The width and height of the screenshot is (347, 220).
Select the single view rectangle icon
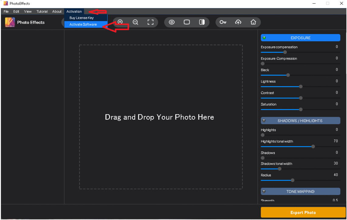(187, 22)
